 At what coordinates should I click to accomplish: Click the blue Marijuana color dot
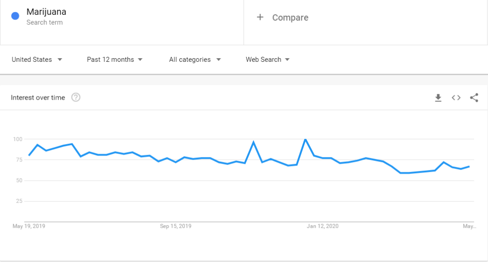15,16
